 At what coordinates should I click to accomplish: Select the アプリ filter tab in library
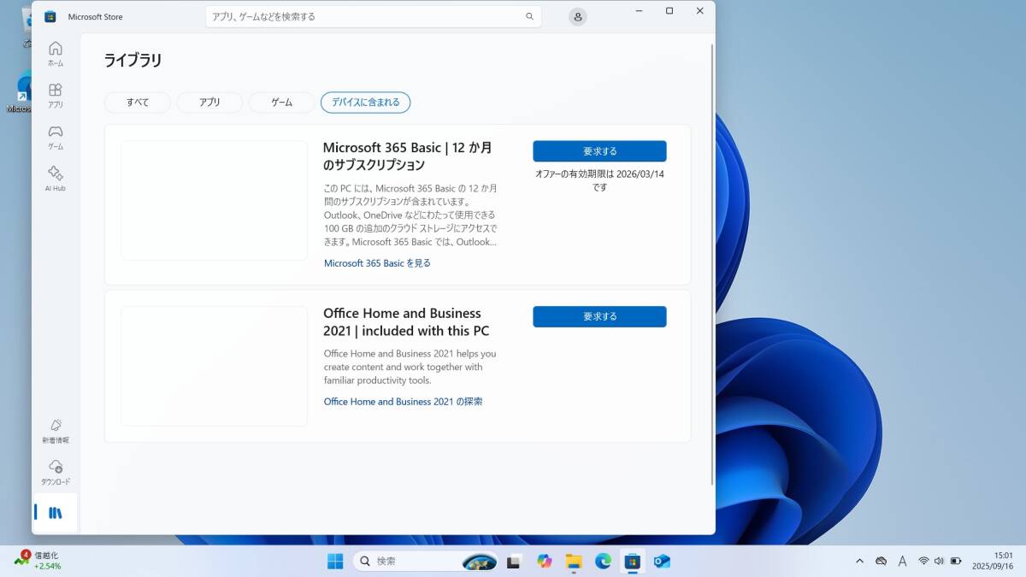tap(209, 103)
